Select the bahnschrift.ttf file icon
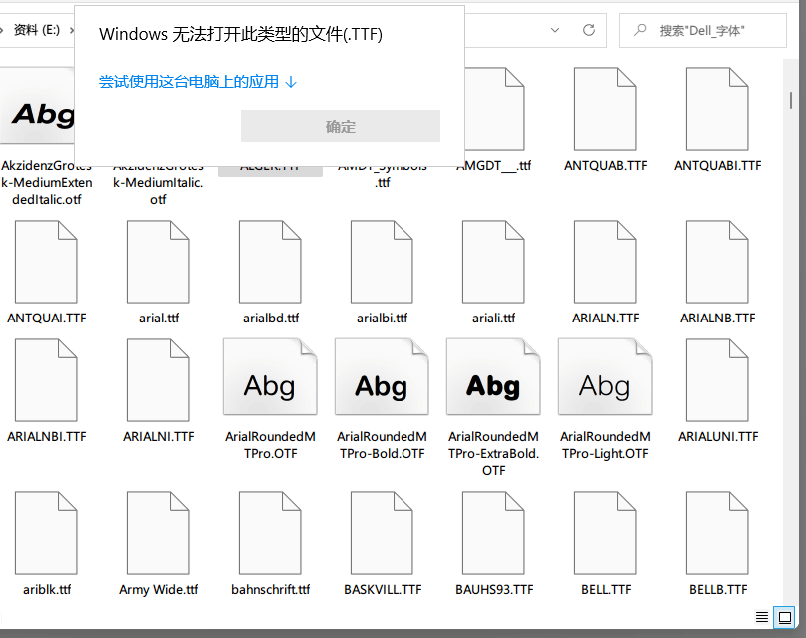The image size is (806, 638). tap(270, 533)
